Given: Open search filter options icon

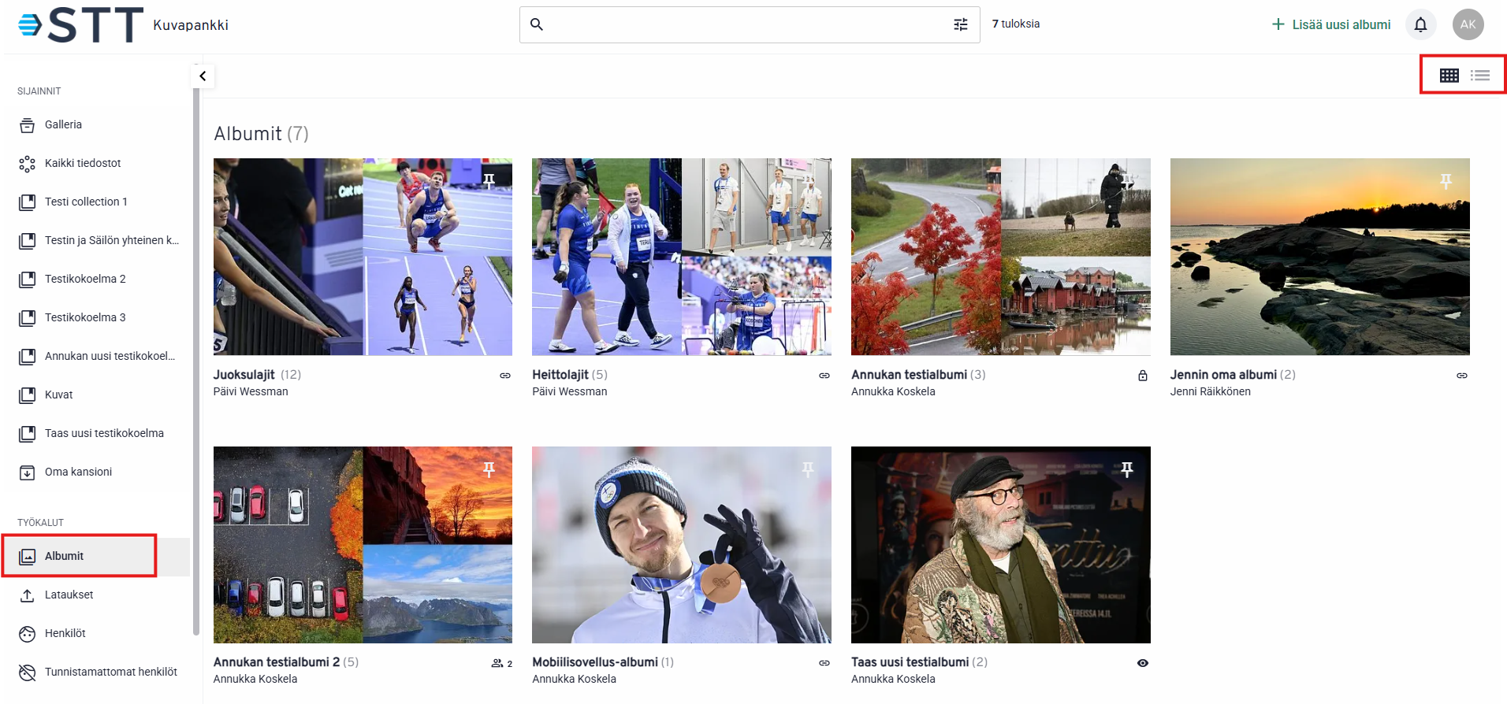Looking at the screenshot, I should click(x=960, y=25).
